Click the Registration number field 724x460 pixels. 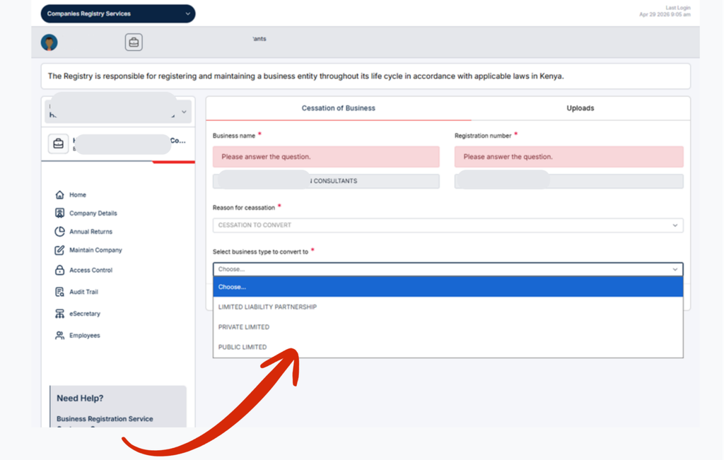coord(569,182)
